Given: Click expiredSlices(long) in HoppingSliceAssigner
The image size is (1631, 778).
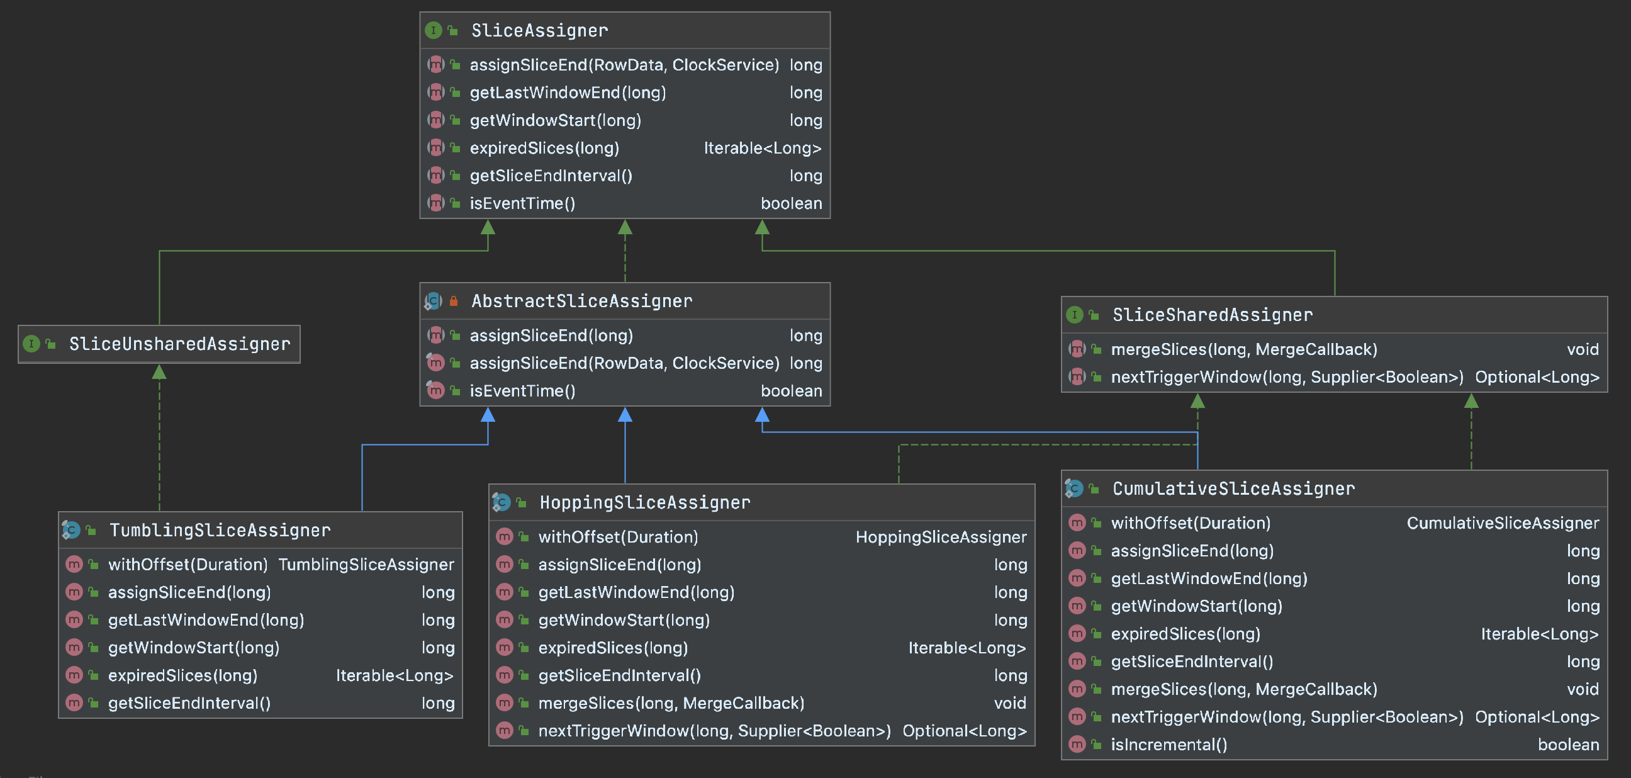Looking at the screenshot, I should (x=613, y=648).
